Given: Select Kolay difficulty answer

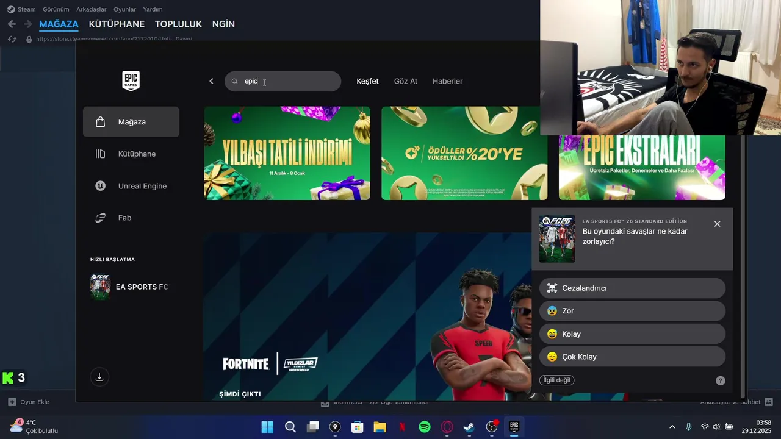Looking at the screenshot, I should click(x=632, y=334).
